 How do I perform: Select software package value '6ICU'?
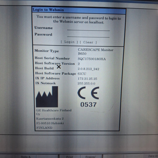point(82,74)
